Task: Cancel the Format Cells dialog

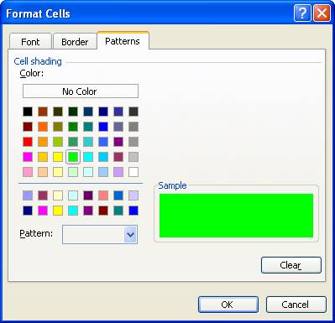Action: (x=296, y=305)
